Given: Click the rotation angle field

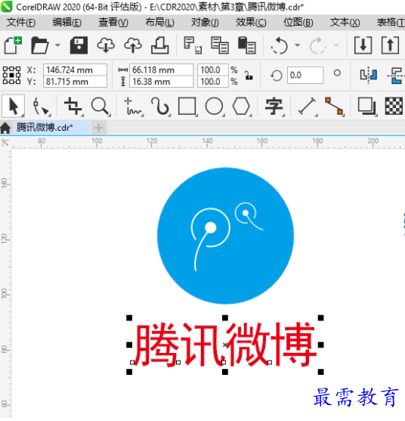Looking at the screenshot, I should tap(305, 75).
